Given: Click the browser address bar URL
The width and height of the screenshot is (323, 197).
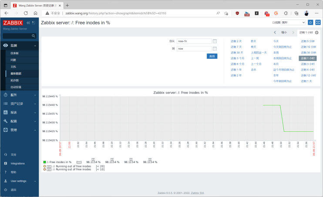Looking at the screenshot, I should pos(116,13).
